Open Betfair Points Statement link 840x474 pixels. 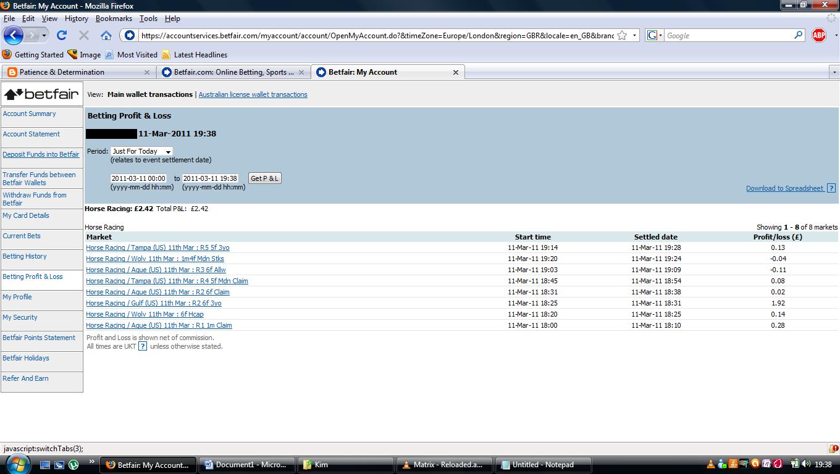tap(39, 338)
